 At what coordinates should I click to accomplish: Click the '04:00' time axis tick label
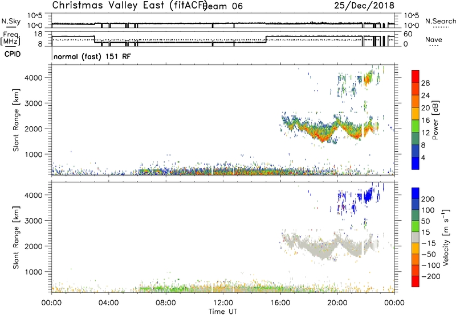[108, 303]
